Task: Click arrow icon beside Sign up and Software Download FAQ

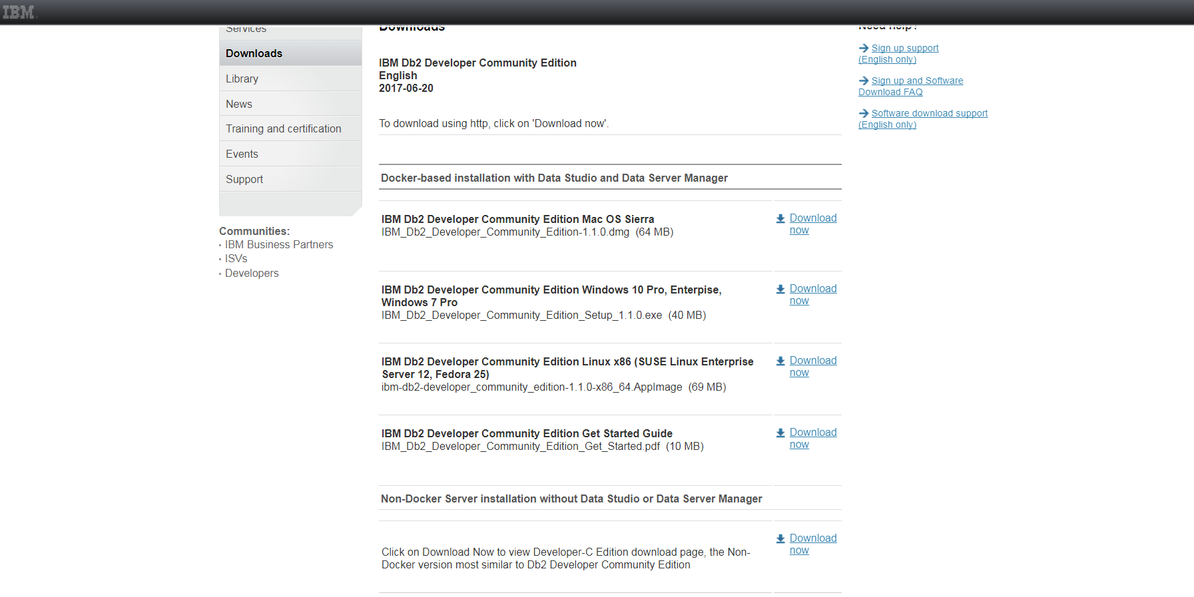Action: [864, 81]
